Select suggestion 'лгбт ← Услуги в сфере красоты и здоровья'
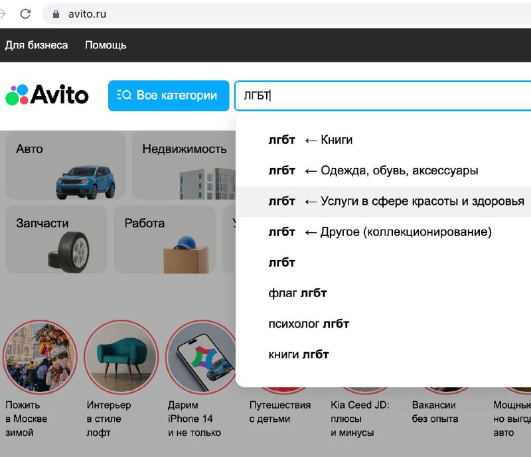This screenshot has height=457, width=531. tap(383, 201)
